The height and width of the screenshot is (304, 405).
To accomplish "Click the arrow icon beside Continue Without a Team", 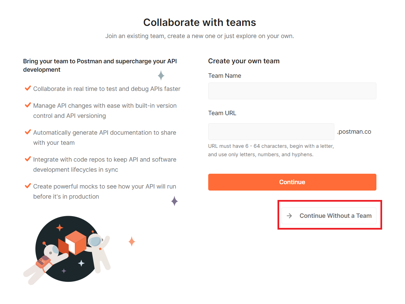I will pyautogui.click(x=289, y=216).
